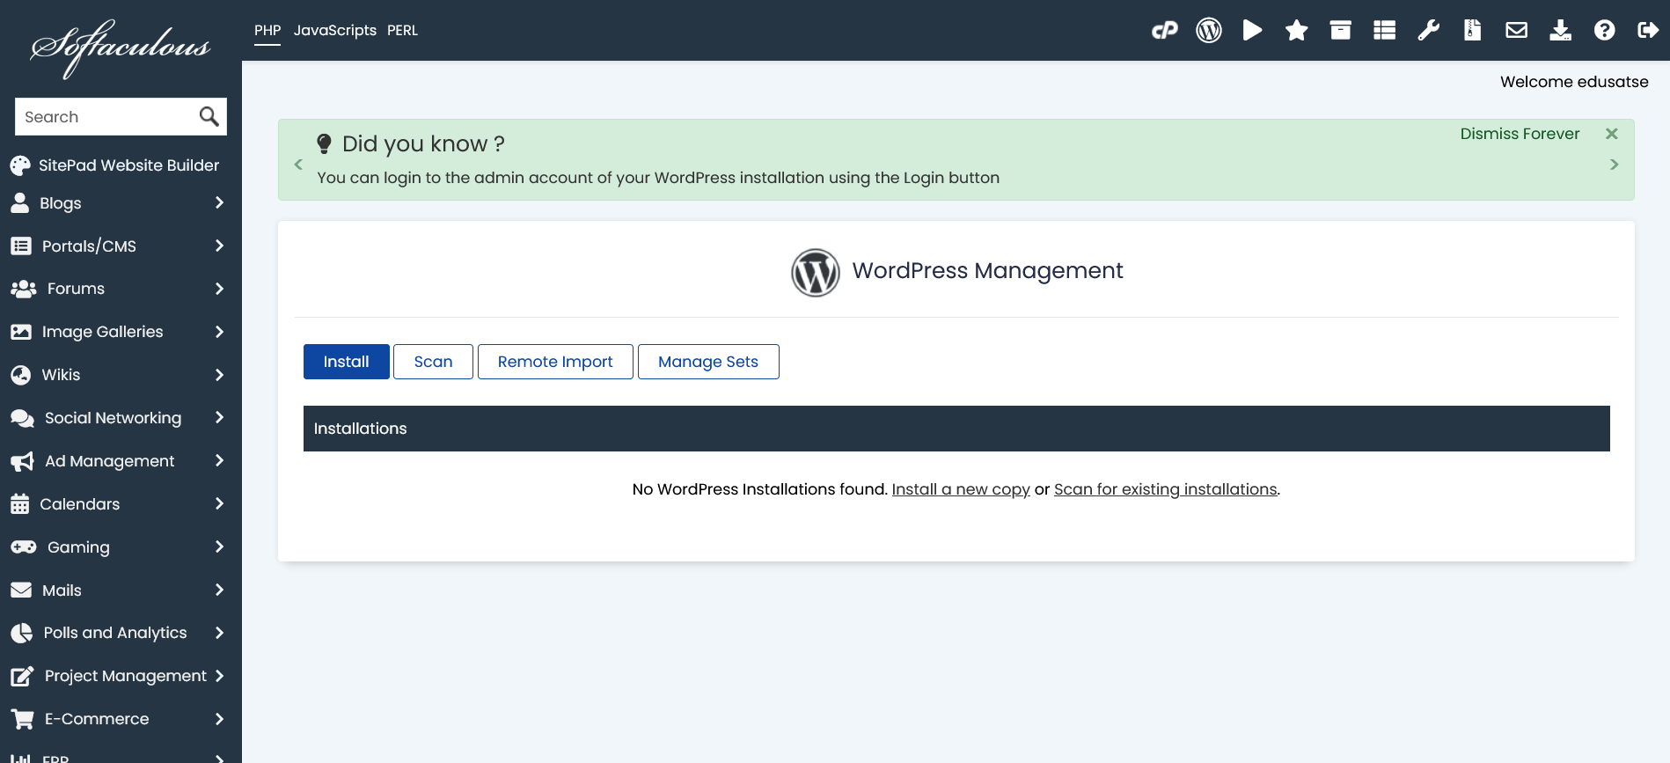Expand the Blogs category
This screenshot has width=1670, height=763.
119,203
